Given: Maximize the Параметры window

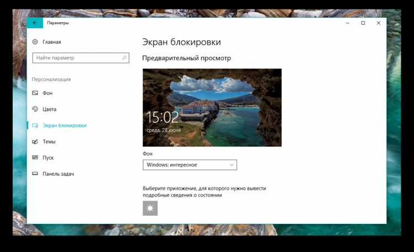Looking at the screenshot, I should click(363, 23).
